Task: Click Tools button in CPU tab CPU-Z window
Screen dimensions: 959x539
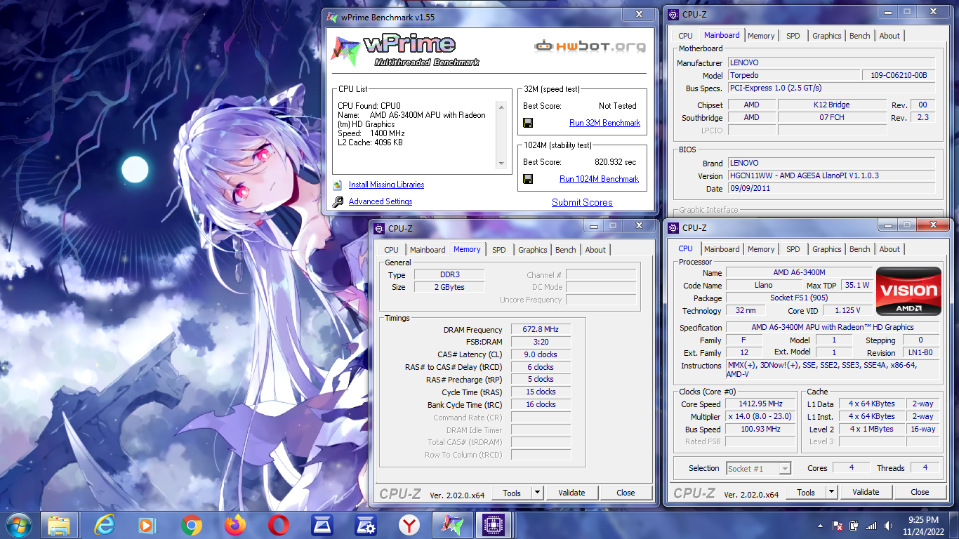Action: [x=806, y=492]
